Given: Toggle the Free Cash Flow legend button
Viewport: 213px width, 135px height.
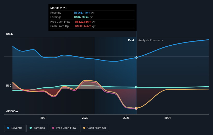Looking at the screenshot, I should [64, 128].
